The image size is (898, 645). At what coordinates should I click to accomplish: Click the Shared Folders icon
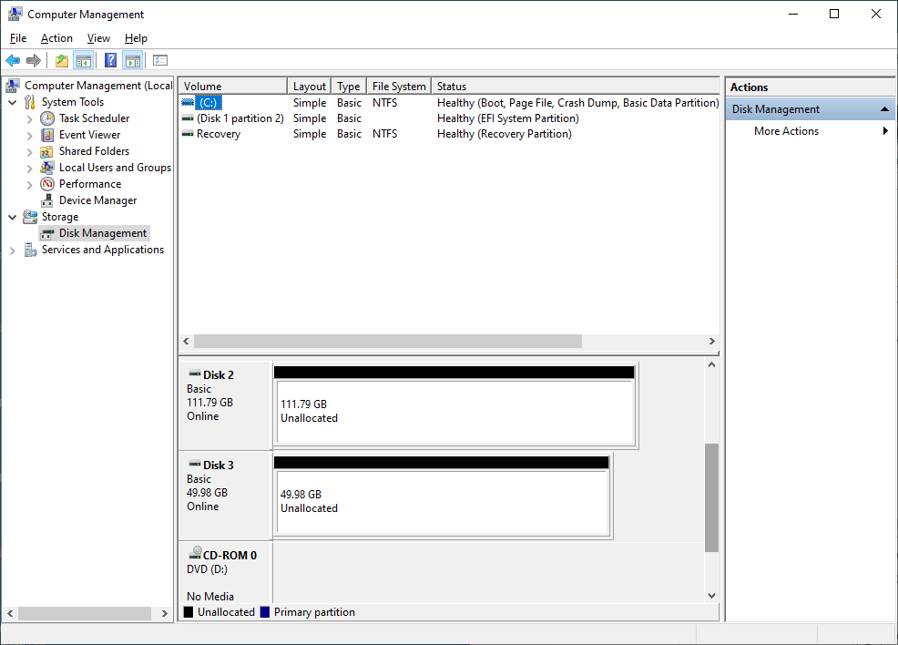click(x=47, y=151)
